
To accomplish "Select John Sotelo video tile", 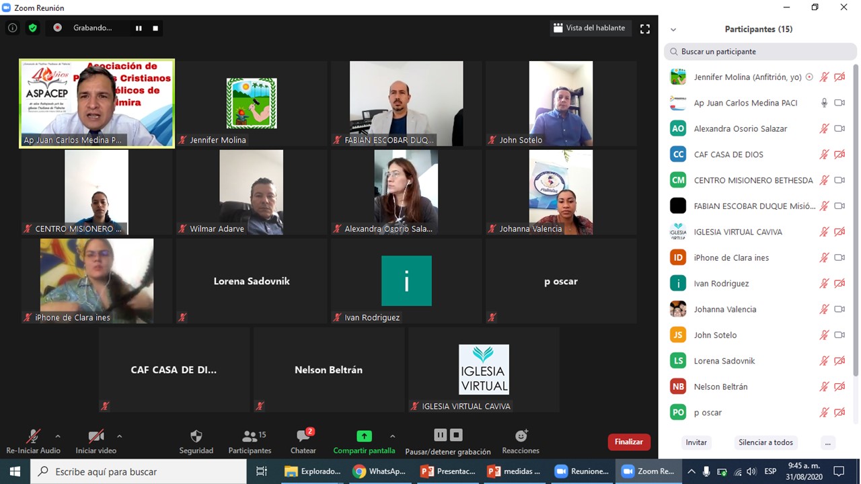I will 561,104.
